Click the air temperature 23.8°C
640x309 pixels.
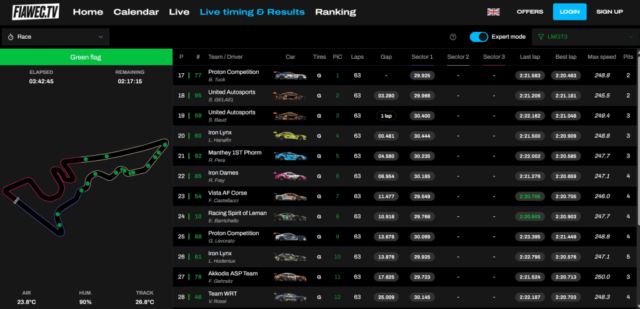click(x=26, y=302)
